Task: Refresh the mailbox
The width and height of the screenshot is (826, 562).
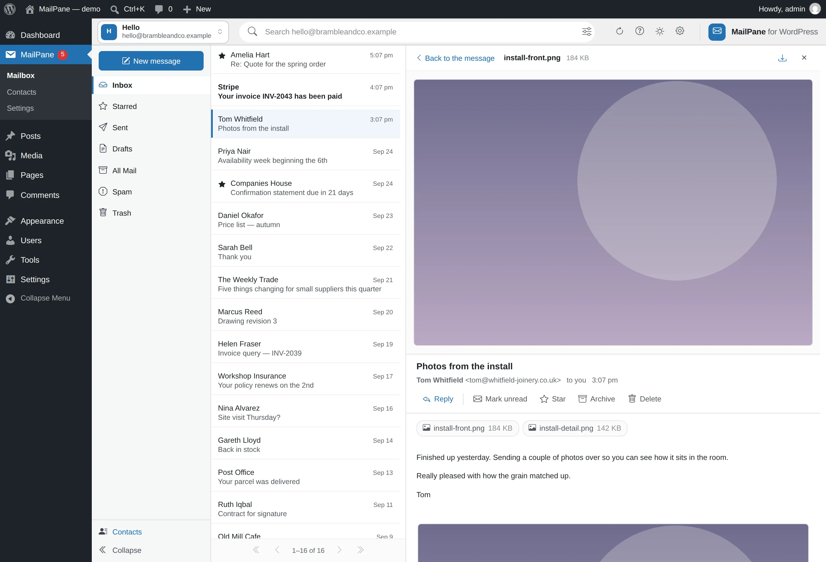Action: point(619,31)
